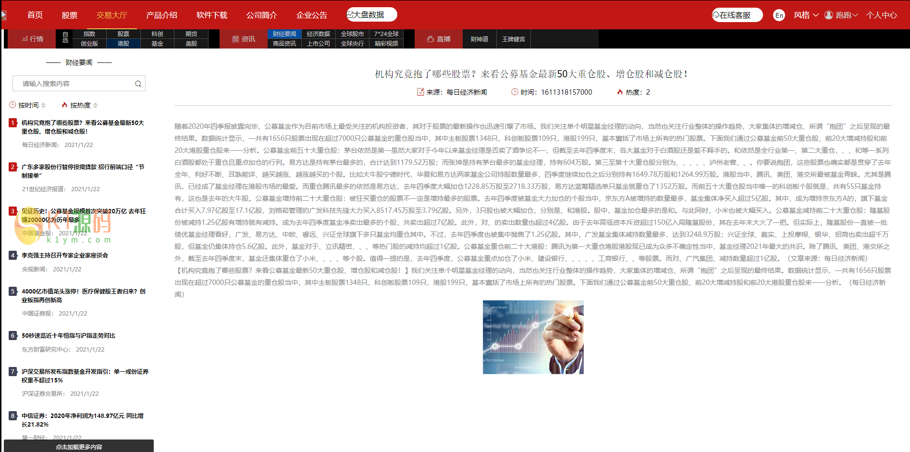Click the 大盘数据 chart icon button
The width and height of the screenshot is (910, 452).
coord(371,15)
